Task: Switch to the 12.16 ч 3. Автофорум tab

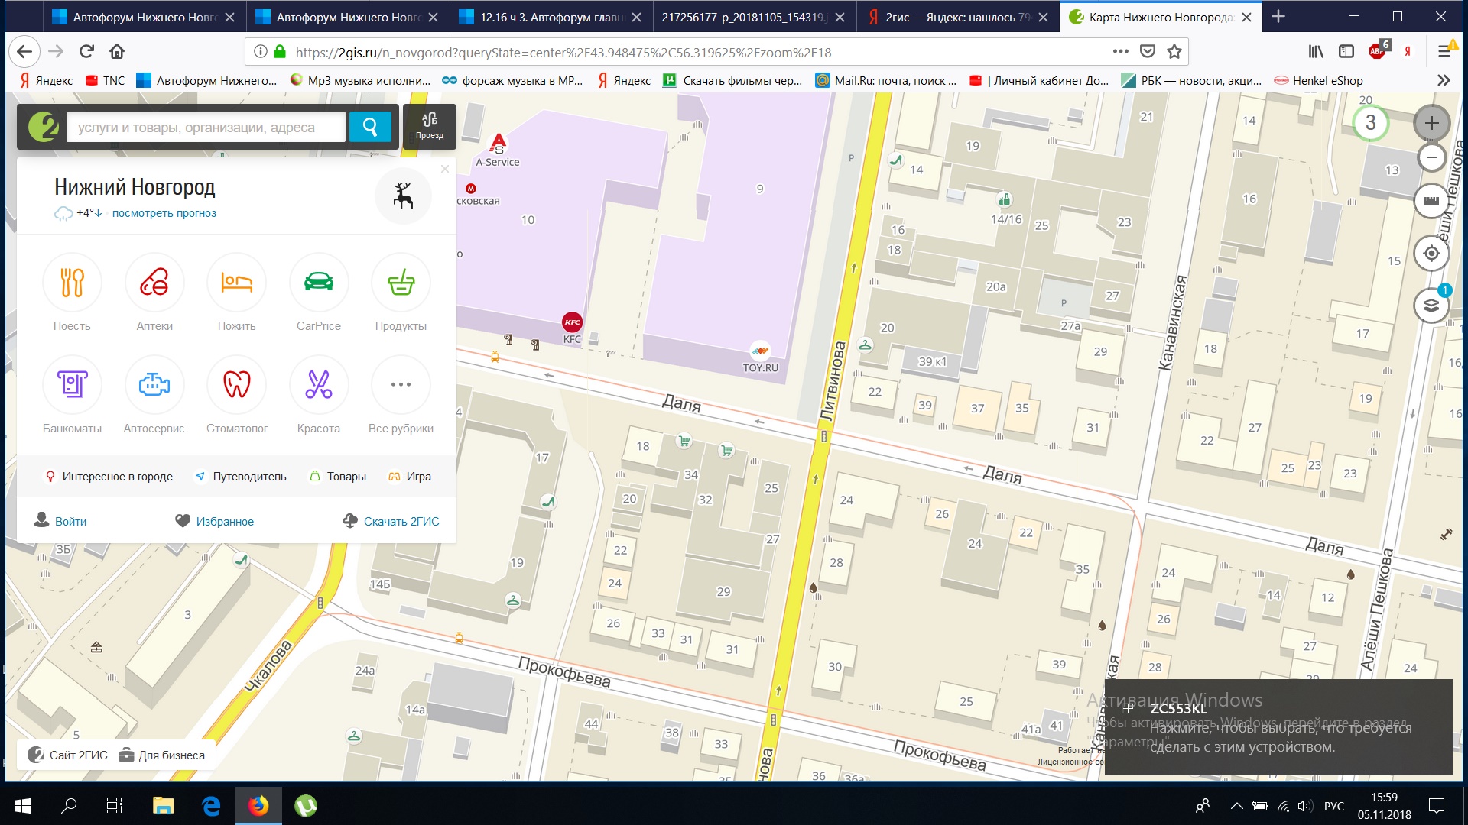Action: (x=550, y=17)
